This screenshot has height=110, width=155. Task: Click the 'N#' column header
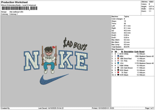(x=116, y=52)
